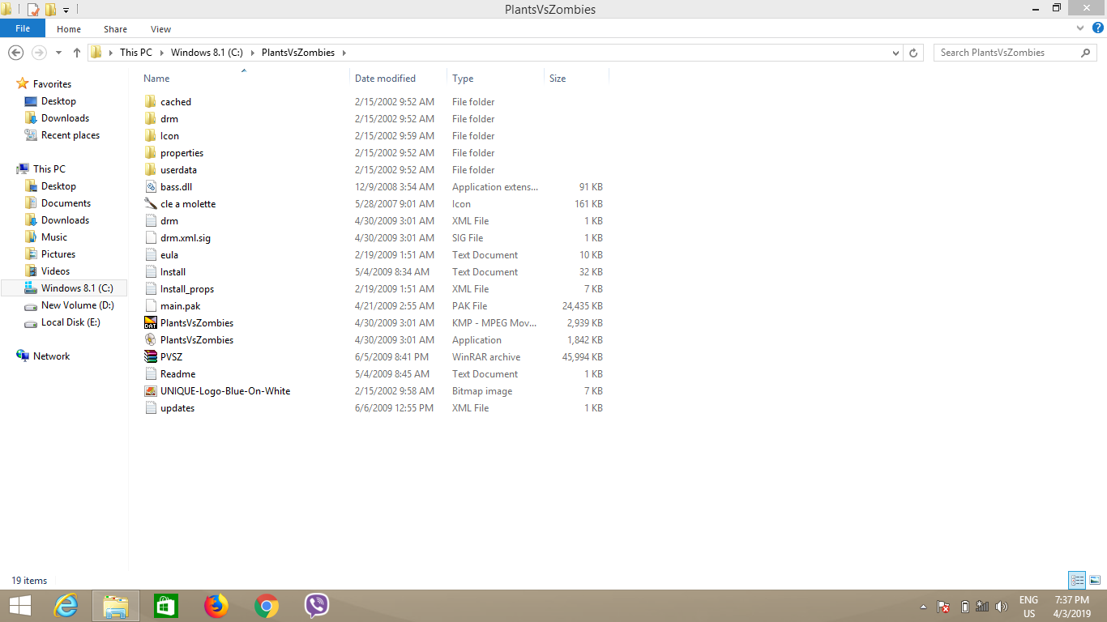Screen dimensions: 1107x622
Task: Select the cached folder icon
Action: pyautogui.click(x=150, y=102)
